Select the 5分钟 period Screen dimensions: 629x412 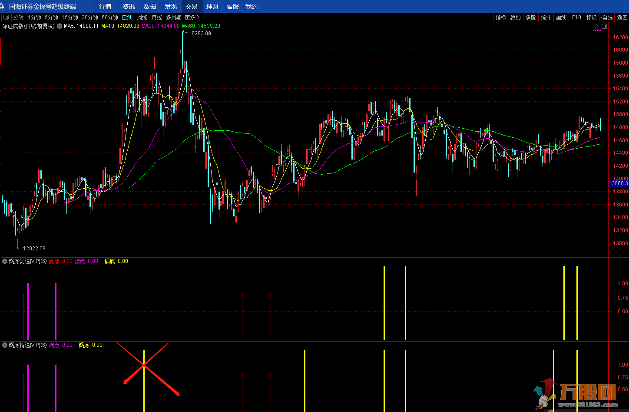[51, 18]
